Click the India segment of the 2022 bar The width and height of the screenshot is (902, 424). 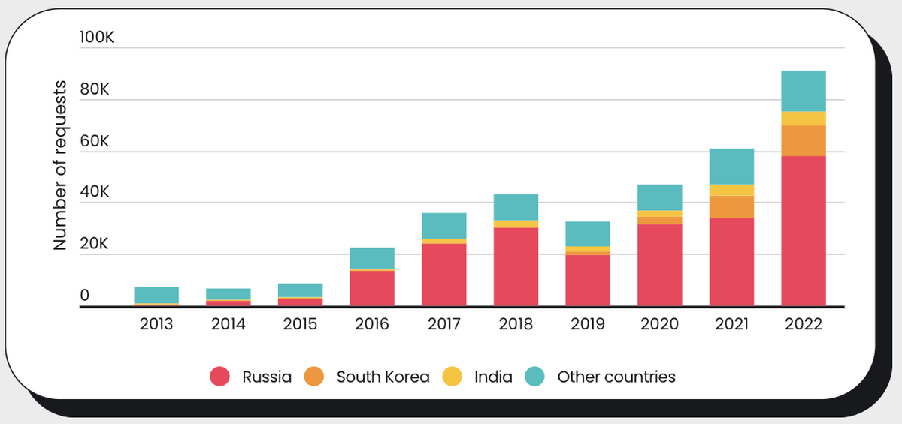click(804, 119)
